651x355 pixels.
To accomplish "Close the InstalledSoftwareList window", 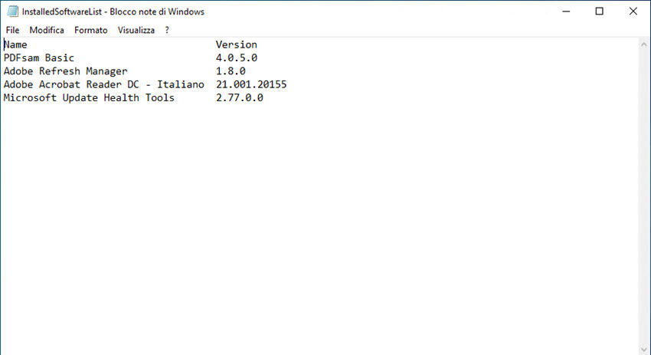I will coord(633,12).
